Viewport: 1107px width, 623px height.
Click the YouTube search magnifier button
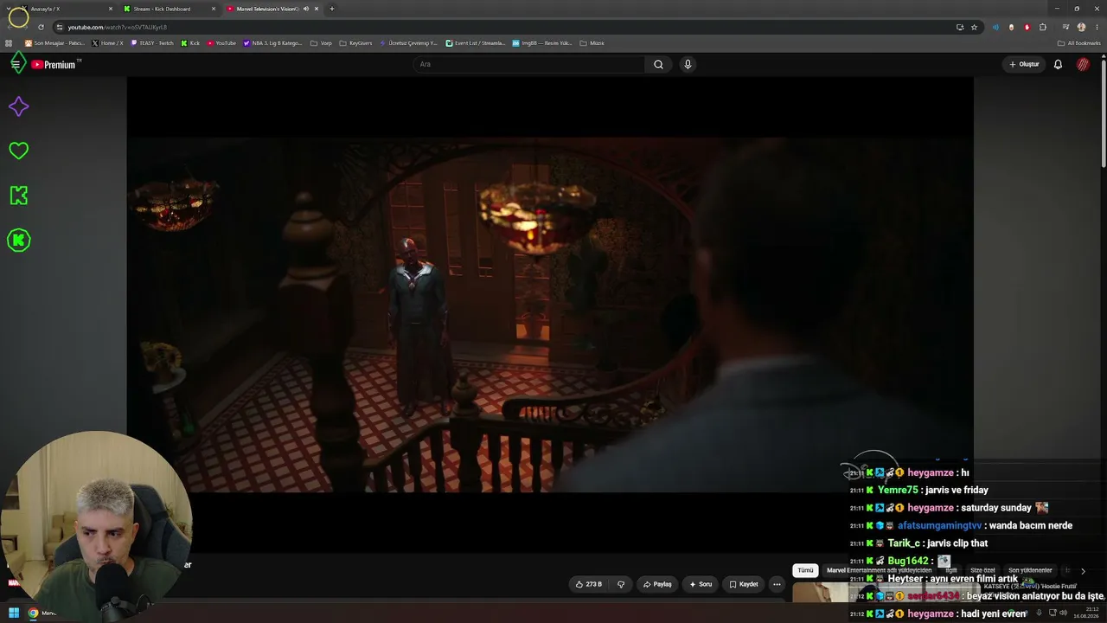(x=658, y=64)
